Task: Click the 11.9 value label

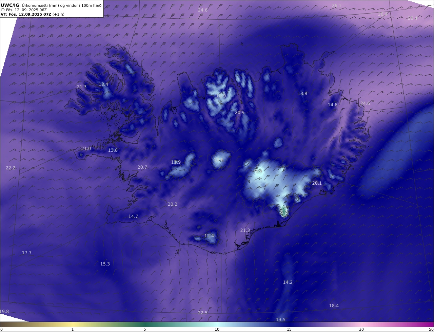Action: pyautogui.click(x=176, y=162)
